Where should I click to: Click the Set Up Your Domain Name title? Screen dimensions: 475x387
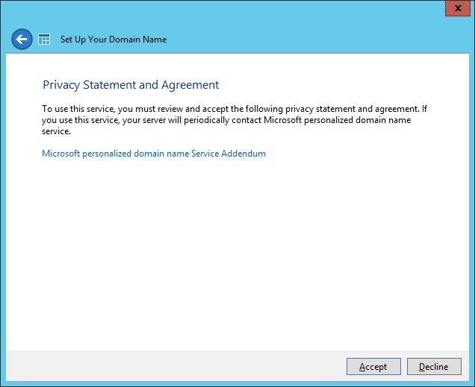click(114, 40)
